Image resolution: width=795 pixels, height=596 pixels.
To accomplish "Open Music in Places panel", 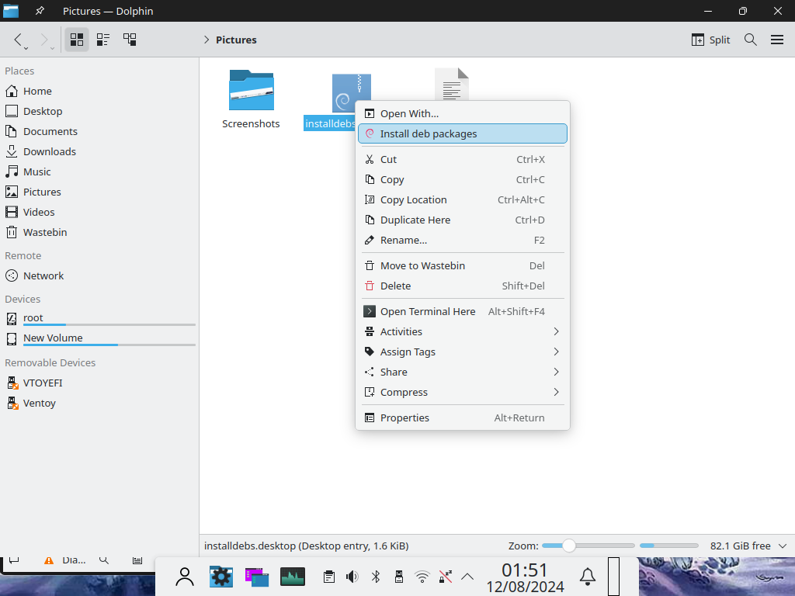I will (x=99, y=172).
